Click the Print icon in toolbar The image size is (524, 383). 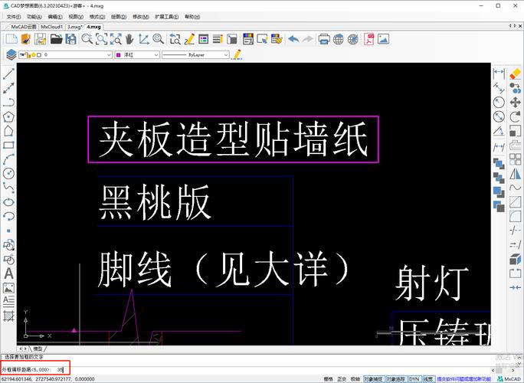324,38
